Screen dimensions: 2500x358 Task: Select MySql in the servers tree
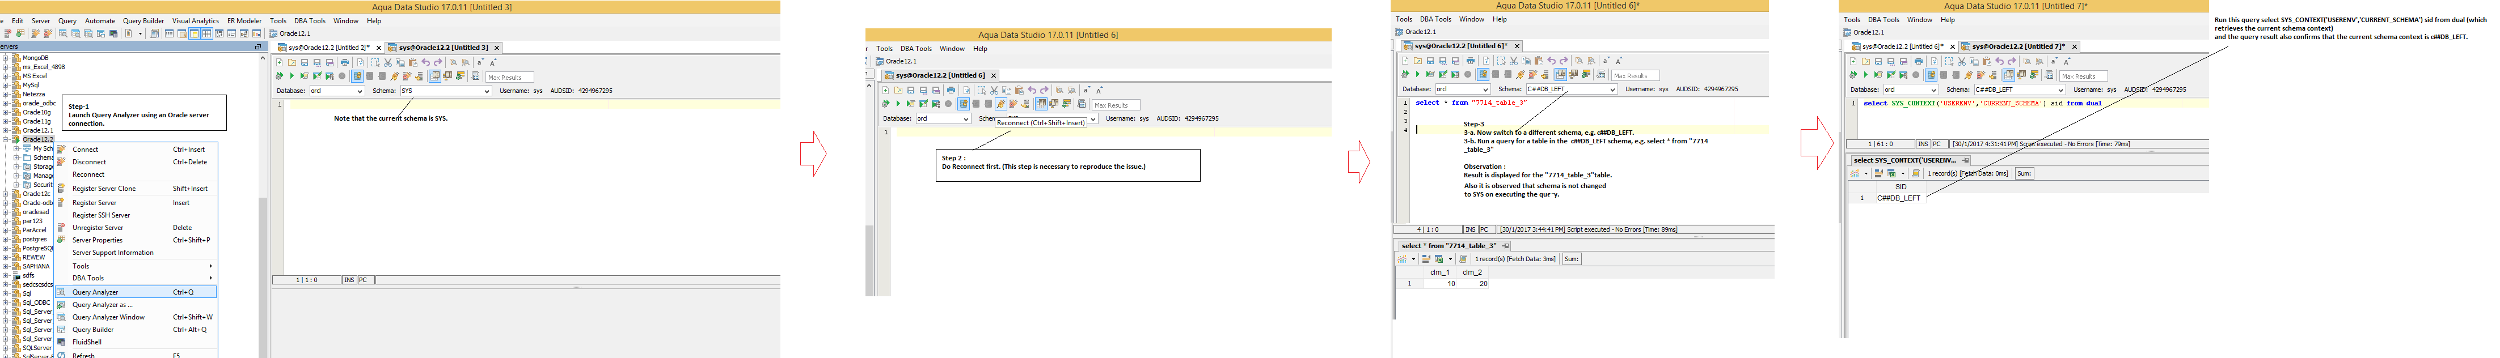tap(30, 84)
